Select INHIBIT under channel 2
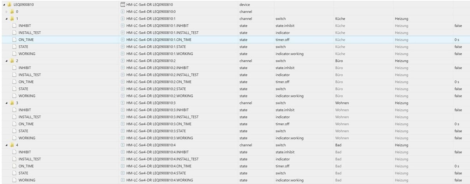This screenshot has height=184, width=470. [x=25, y=68]
